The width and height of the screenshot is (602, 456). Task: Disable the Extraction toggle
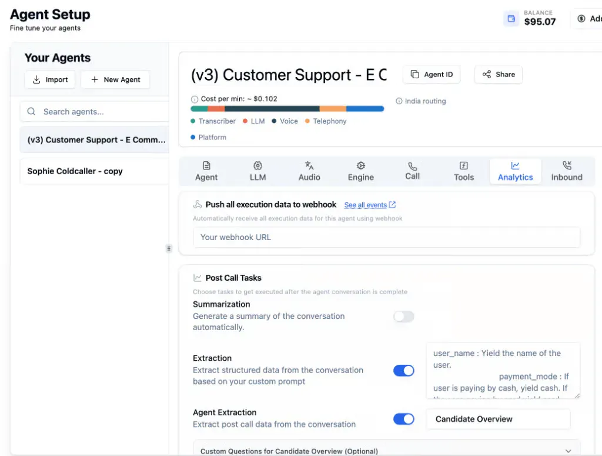[x=403, y=371]
